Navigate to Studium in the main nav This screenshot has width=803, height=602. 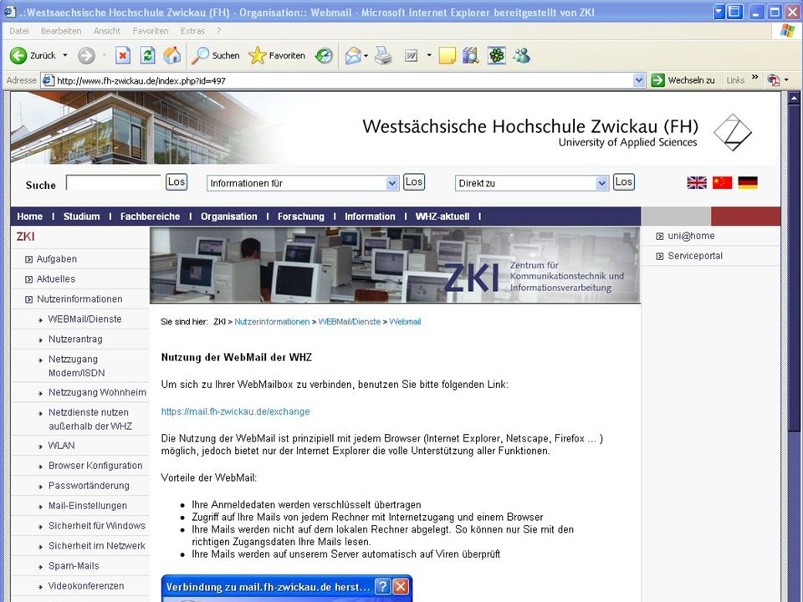(x=81, y=217)
